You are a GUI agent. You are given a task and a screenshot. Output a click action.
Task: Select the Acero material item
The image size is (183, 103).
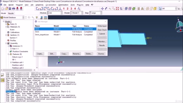click(12, 29)
